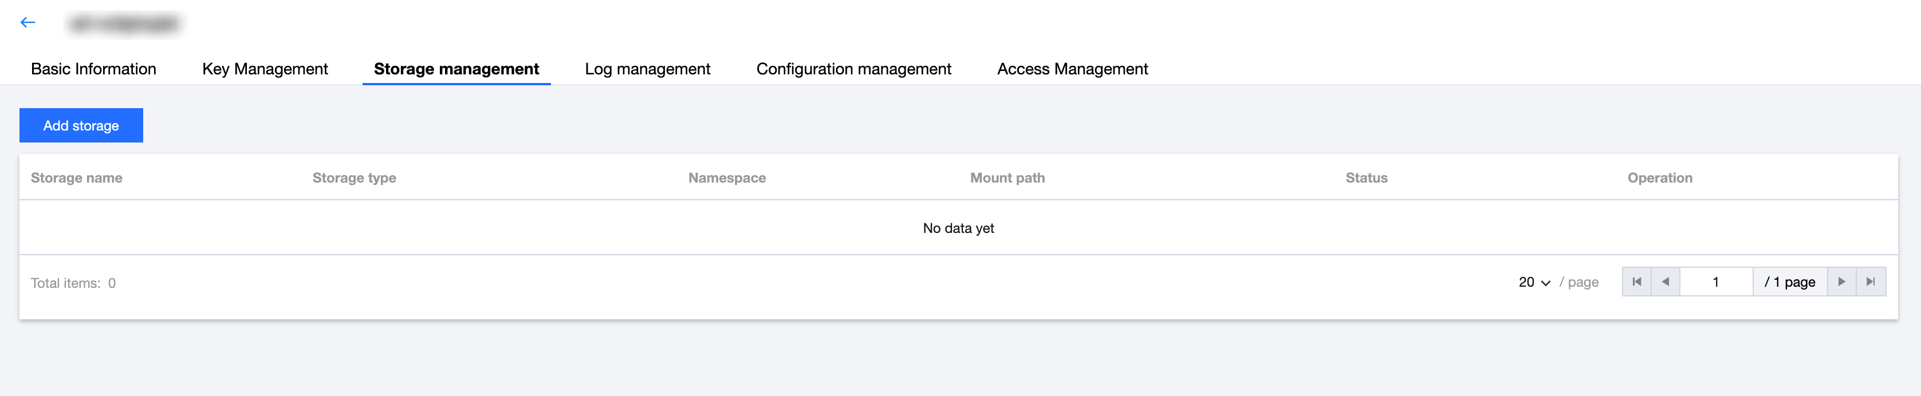This screenshot has width=1921, height=396.
Task: Switch to Configuration management tab
Action: [853, 69]
